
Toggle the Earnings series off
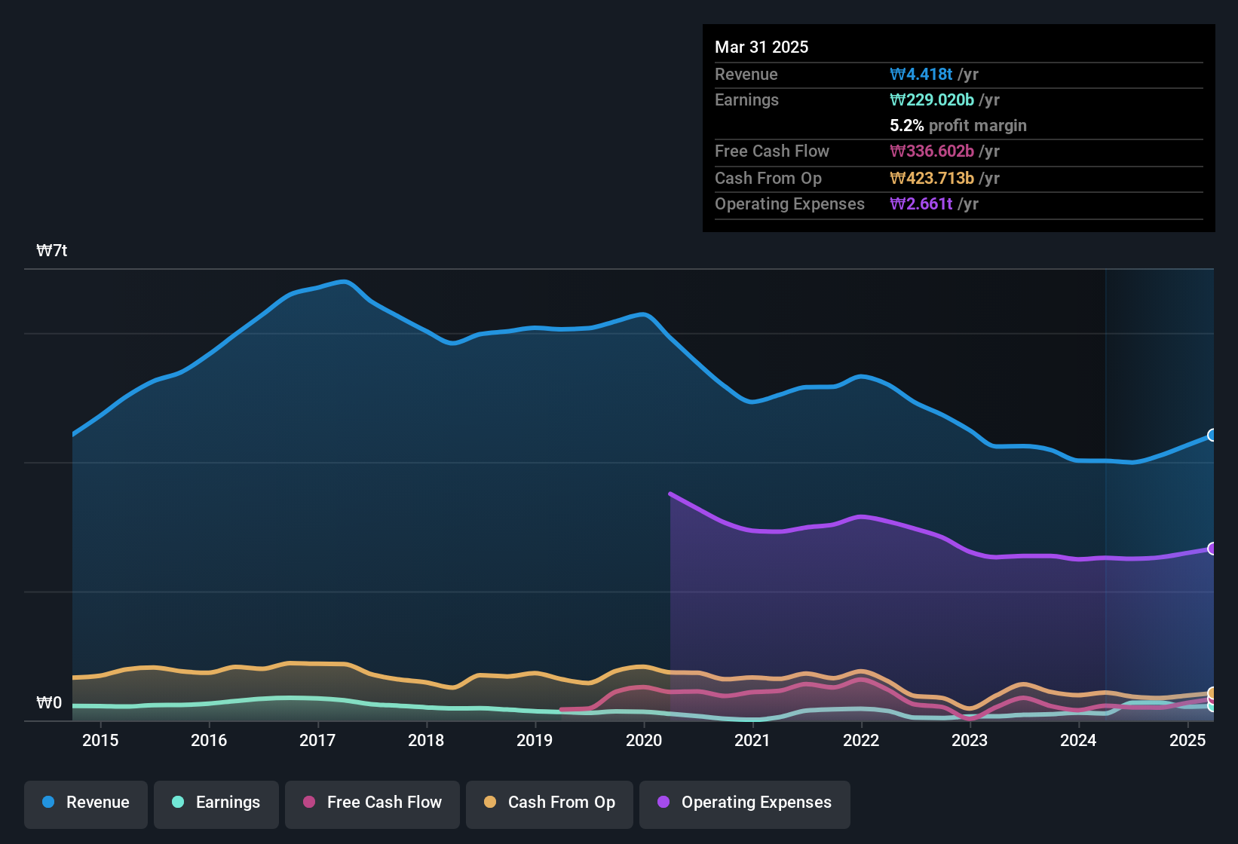coord(216,803)
